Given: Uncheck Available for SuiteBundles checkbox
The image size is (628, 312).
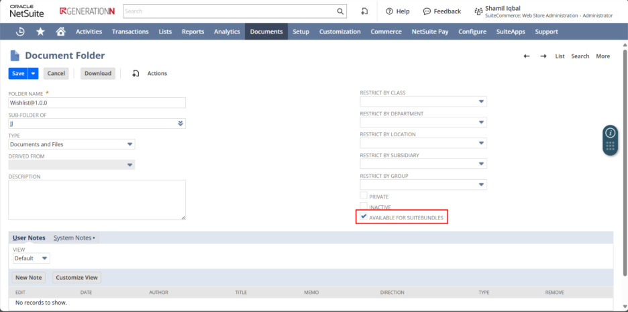Looking at the screenshot, I should 364,217.
